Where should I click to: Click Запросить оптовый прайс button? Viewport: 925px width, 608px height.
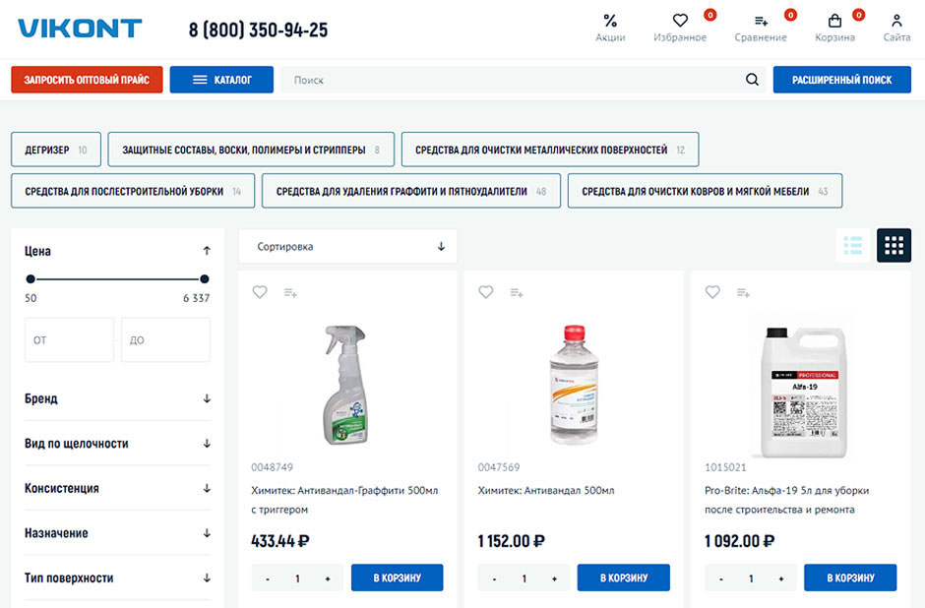pos(87,80)
